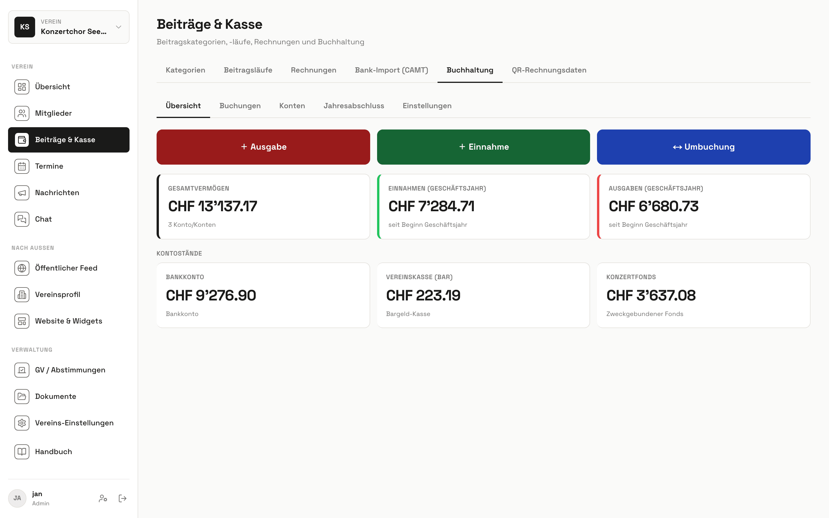Open Öffentlicher Feed globe icon

click(x=22, y=268)
